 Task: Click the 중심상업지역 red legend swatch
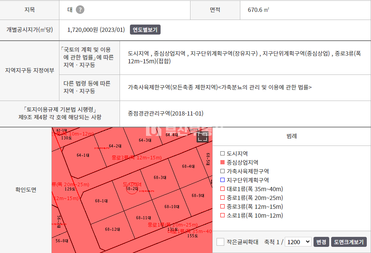click(x=222, y=162)
